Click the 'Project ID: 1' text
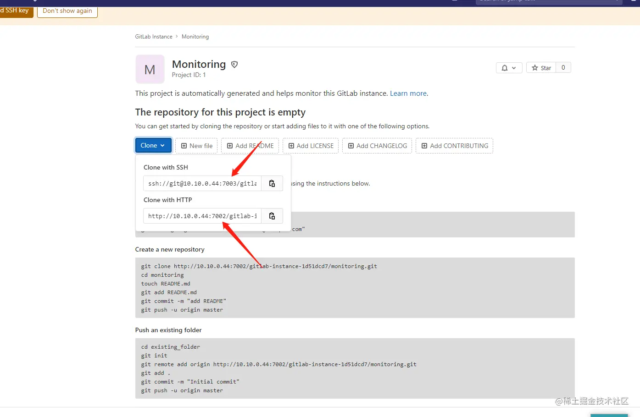 (189, 75)
